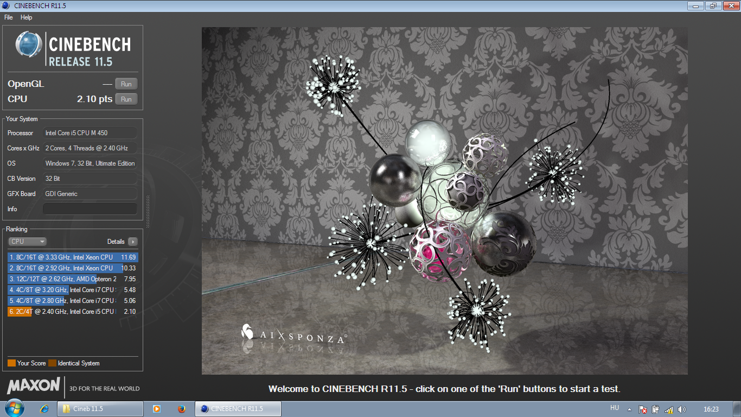Run the CPU benchmark test
The width and height of the screenshot is (741, 417).
coord(126,99)
